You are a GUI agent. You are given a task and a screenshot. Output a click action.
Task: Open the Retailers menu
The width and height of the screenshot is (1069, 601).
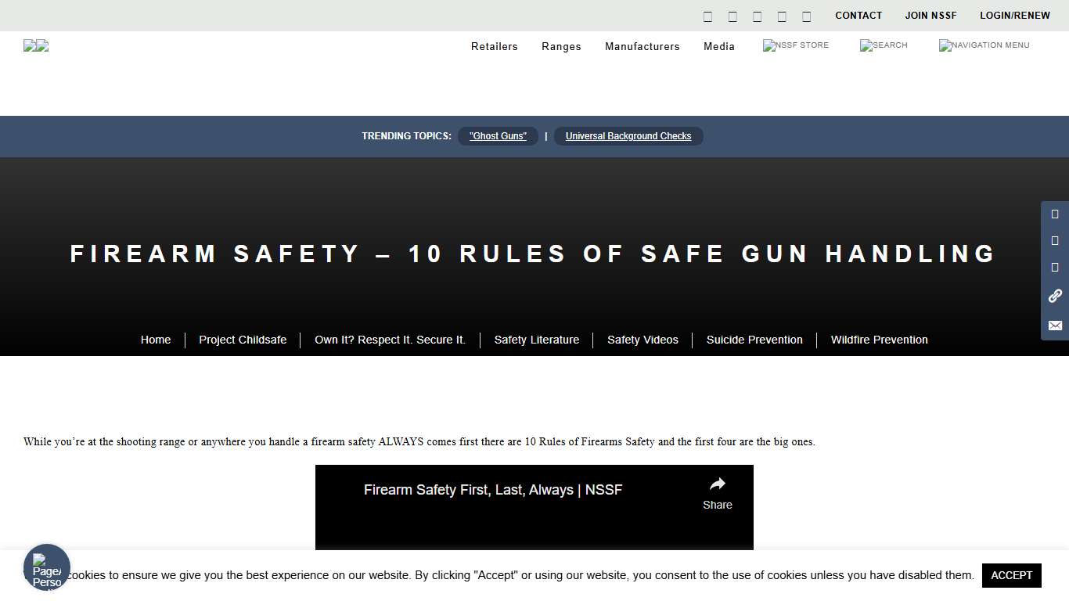point(494,46)
